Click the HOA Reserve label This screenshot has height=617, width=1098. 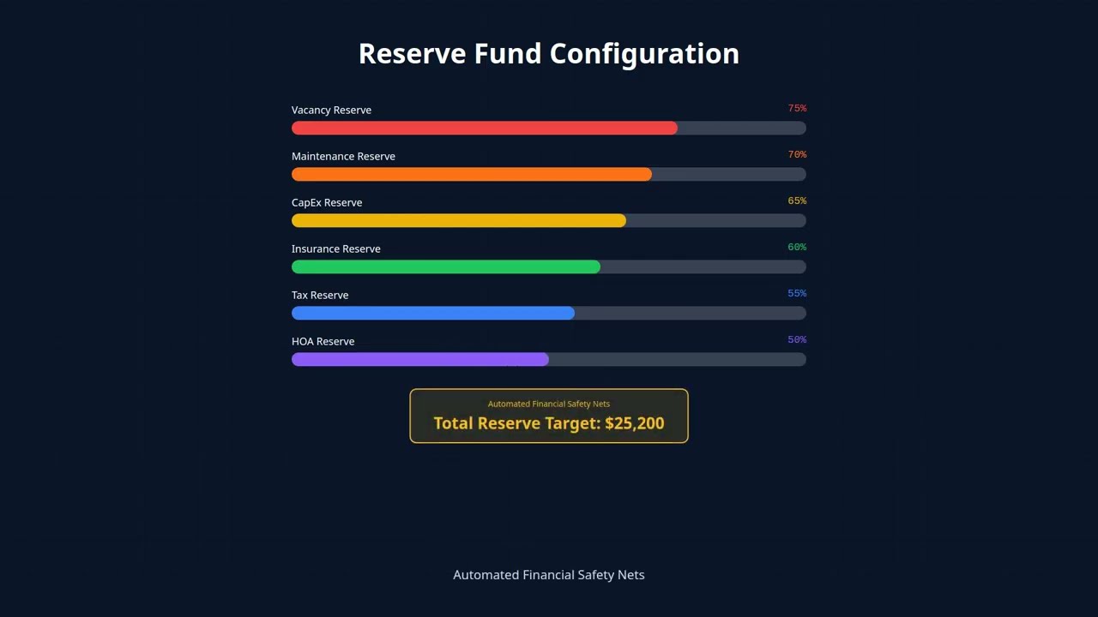pos(323,342)
